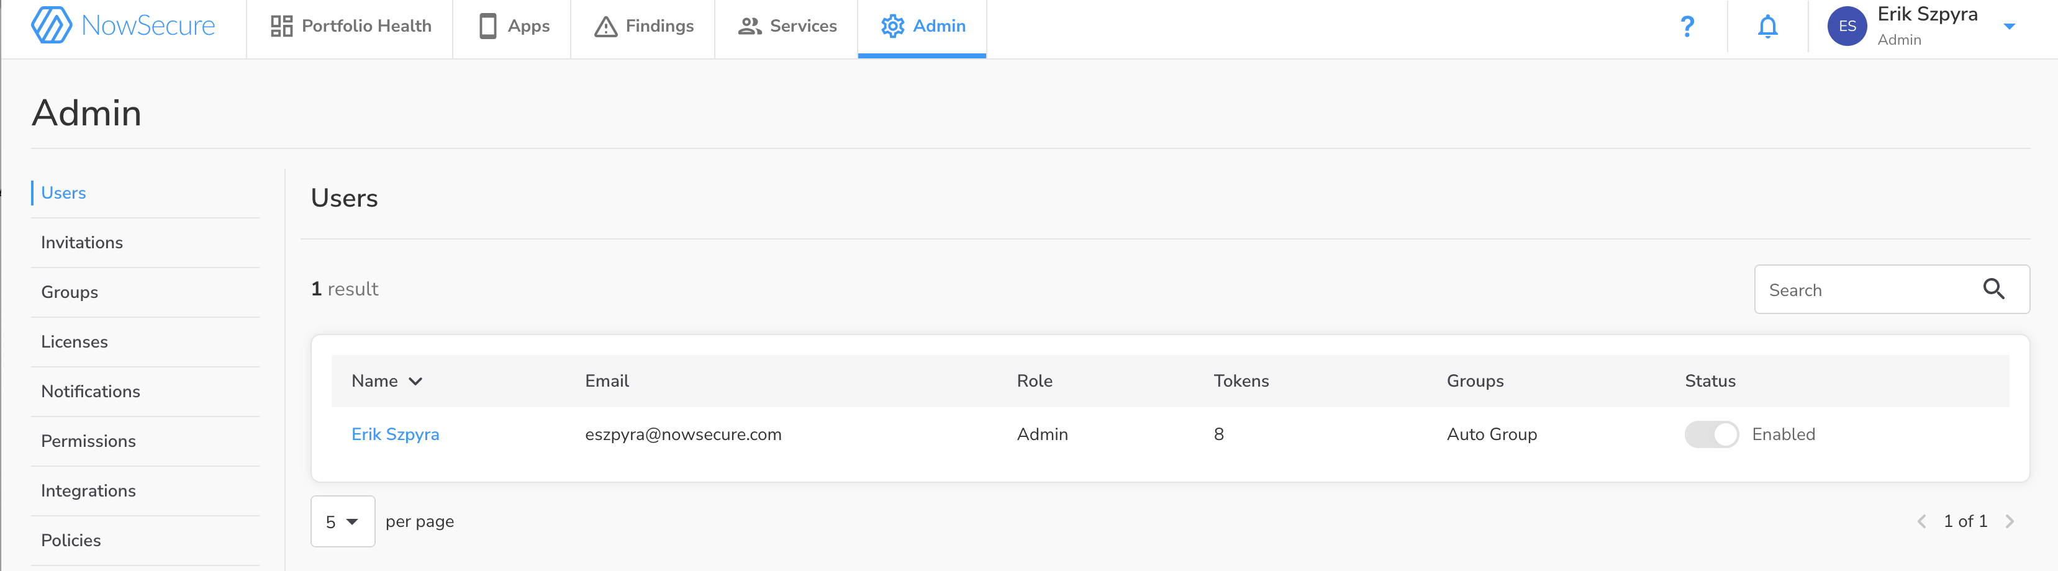The width and height of the screenshot is (2058, 571).
Task: Open Notifications in the sidebar
Action: coord(90,391)
